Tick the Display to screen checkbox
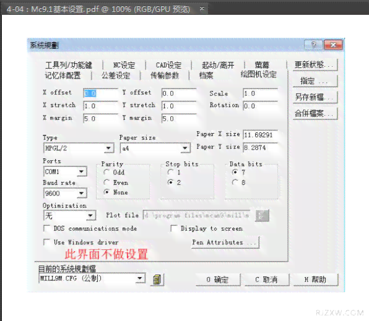The height and width of the screenshot is (321, 369). pos(174,228)
